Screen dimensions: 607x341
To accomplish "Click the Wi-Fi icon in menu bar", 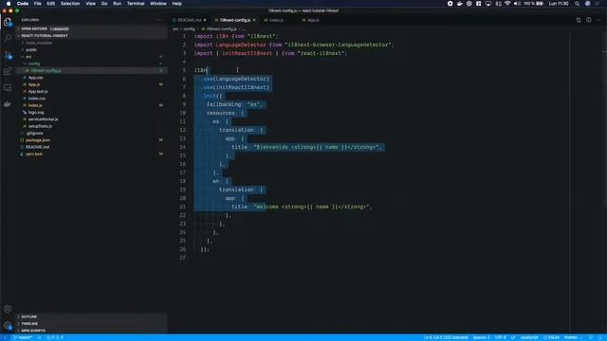I will point(507,4).
